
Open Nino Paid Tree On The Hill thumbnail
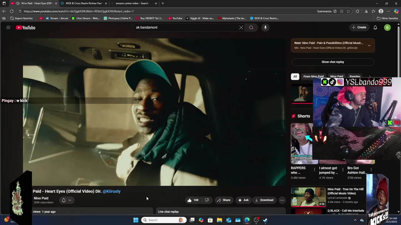tap(308, 197)
